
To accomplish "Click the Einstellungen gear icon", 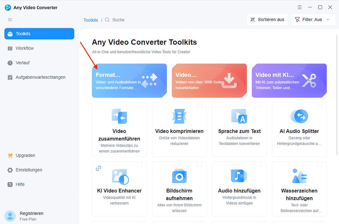I will tap(10, 170).
